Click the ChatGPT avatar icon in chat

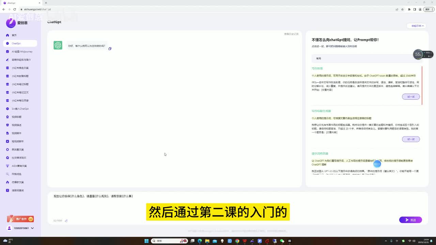point(58,45)
